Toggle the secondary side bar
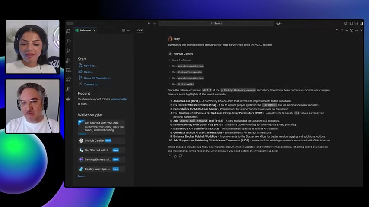 pos(361,23)
